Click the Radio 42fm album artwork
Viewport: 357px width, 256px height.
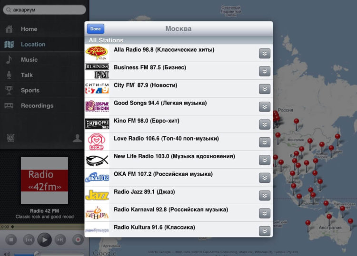point(44,180)
